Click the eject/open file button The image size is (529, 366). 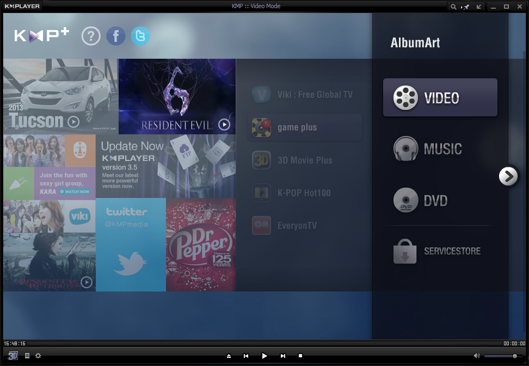(x=229, y=356)
